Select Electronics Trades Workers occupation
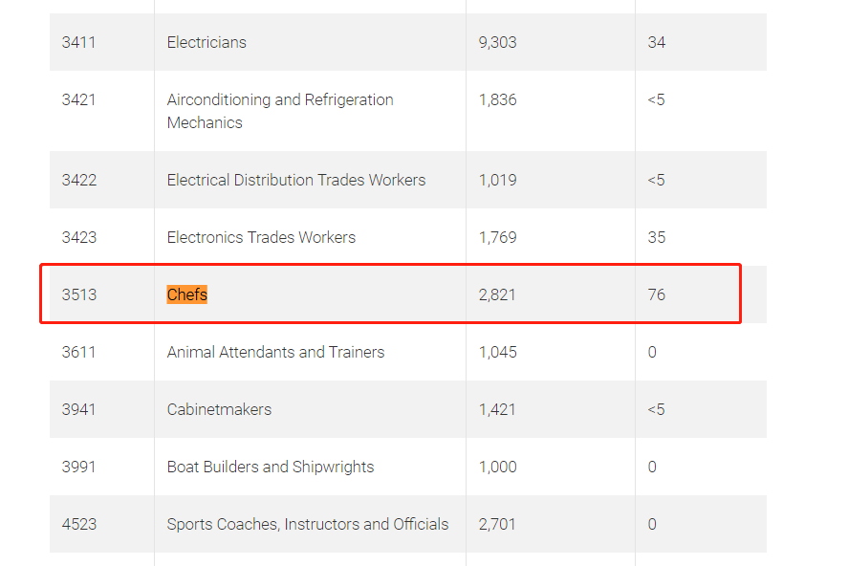 pos(261,237)
